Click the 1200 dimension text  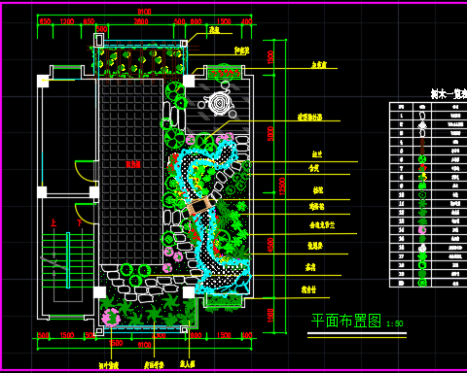[67, 21]
